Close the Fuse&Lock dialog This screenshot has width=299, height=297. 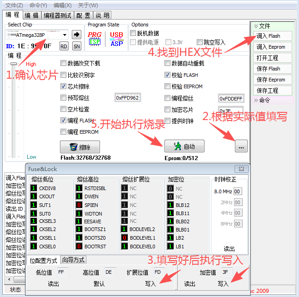click(241, 169)
